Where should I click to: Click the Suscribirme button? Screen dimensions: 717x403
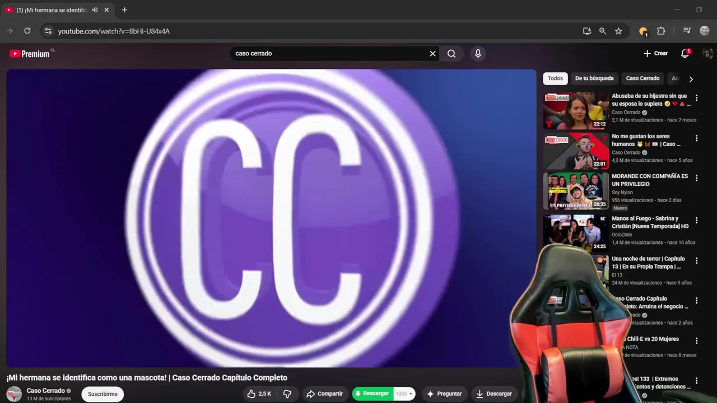tap(103, 394)
